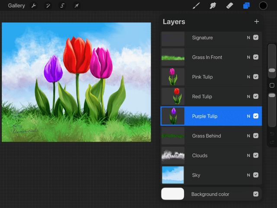Open blend mode N for Red Tulip
The width and height of the screenshot is (277, 208).
pyautogui.click(x=248, y=97)
